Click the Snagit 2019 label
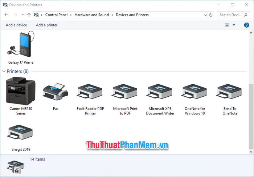This screenshot has width=254, height=177. pyautogui.click(x=21, y=149)
